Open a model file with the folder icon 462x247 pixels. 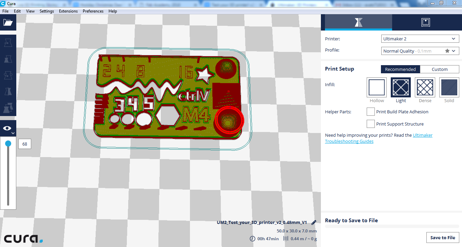pyautogui.click(x=8, y=23)
